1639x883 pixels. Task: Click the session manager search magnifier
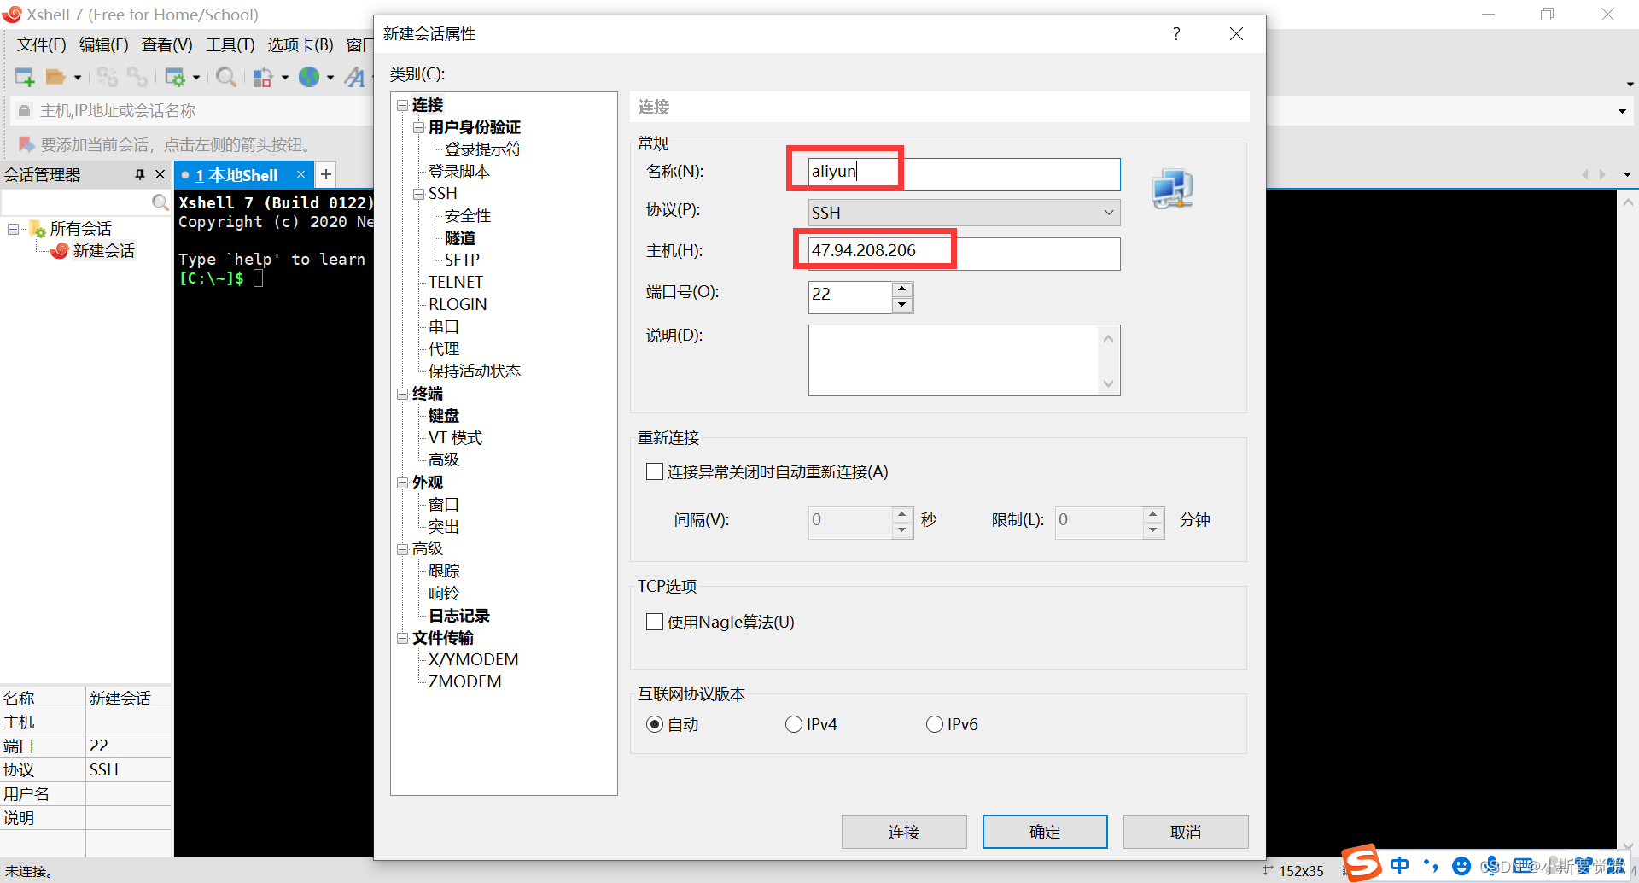coord(160,202)
